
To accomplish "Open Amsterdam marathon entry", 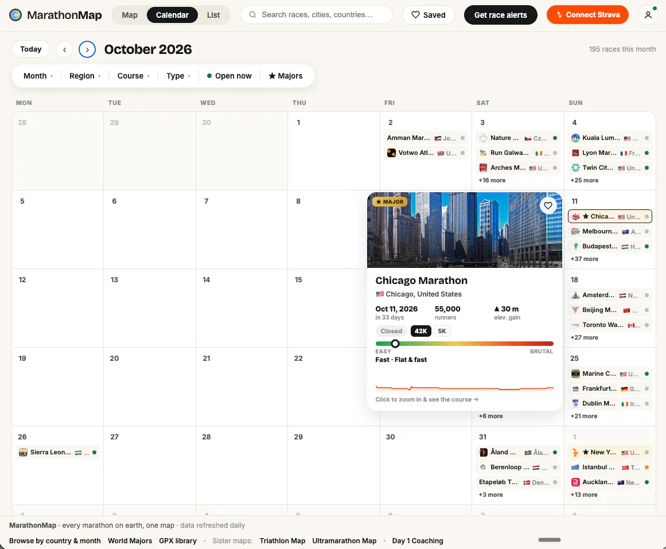I will [x=610, y=295].
